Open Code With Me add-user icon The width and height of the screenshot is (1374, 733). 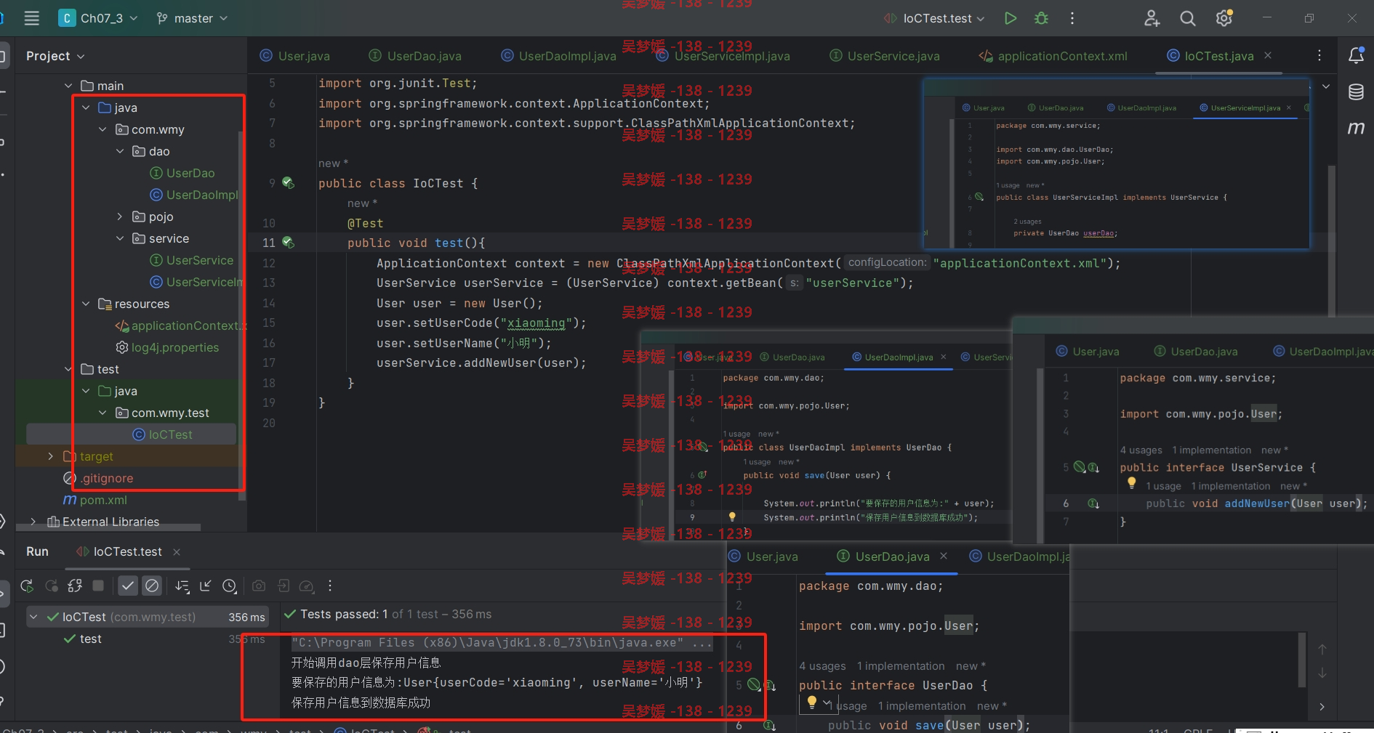coord(1152,18)
